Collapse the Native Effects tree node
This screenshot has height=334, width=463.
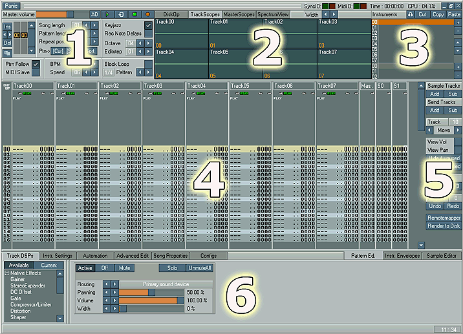(x=7, y=273)
